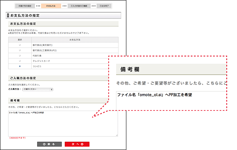This screenshot has height=150, width=237.
Task: Click the クレジットカード label text
Action: [41, 61]
